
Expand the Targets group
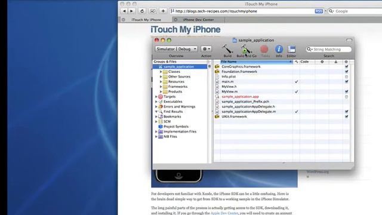point(156,97)
